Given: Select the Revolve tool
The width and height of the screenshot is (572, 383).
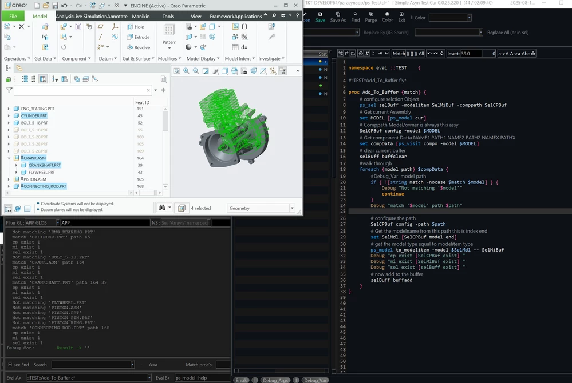Looking at the screenshot, I should click(138, 47).
